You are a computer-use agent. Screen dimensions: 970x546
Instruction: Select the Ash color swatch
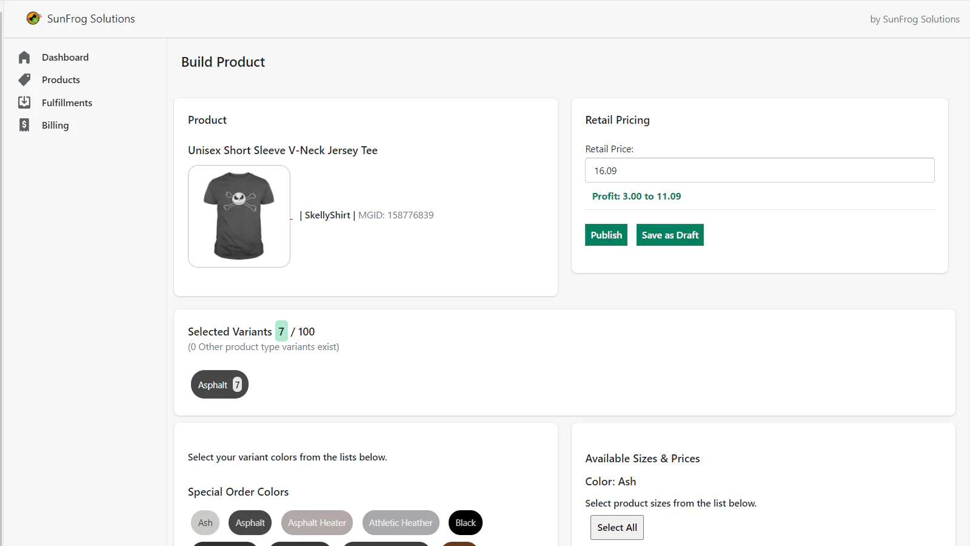[205, 522]
